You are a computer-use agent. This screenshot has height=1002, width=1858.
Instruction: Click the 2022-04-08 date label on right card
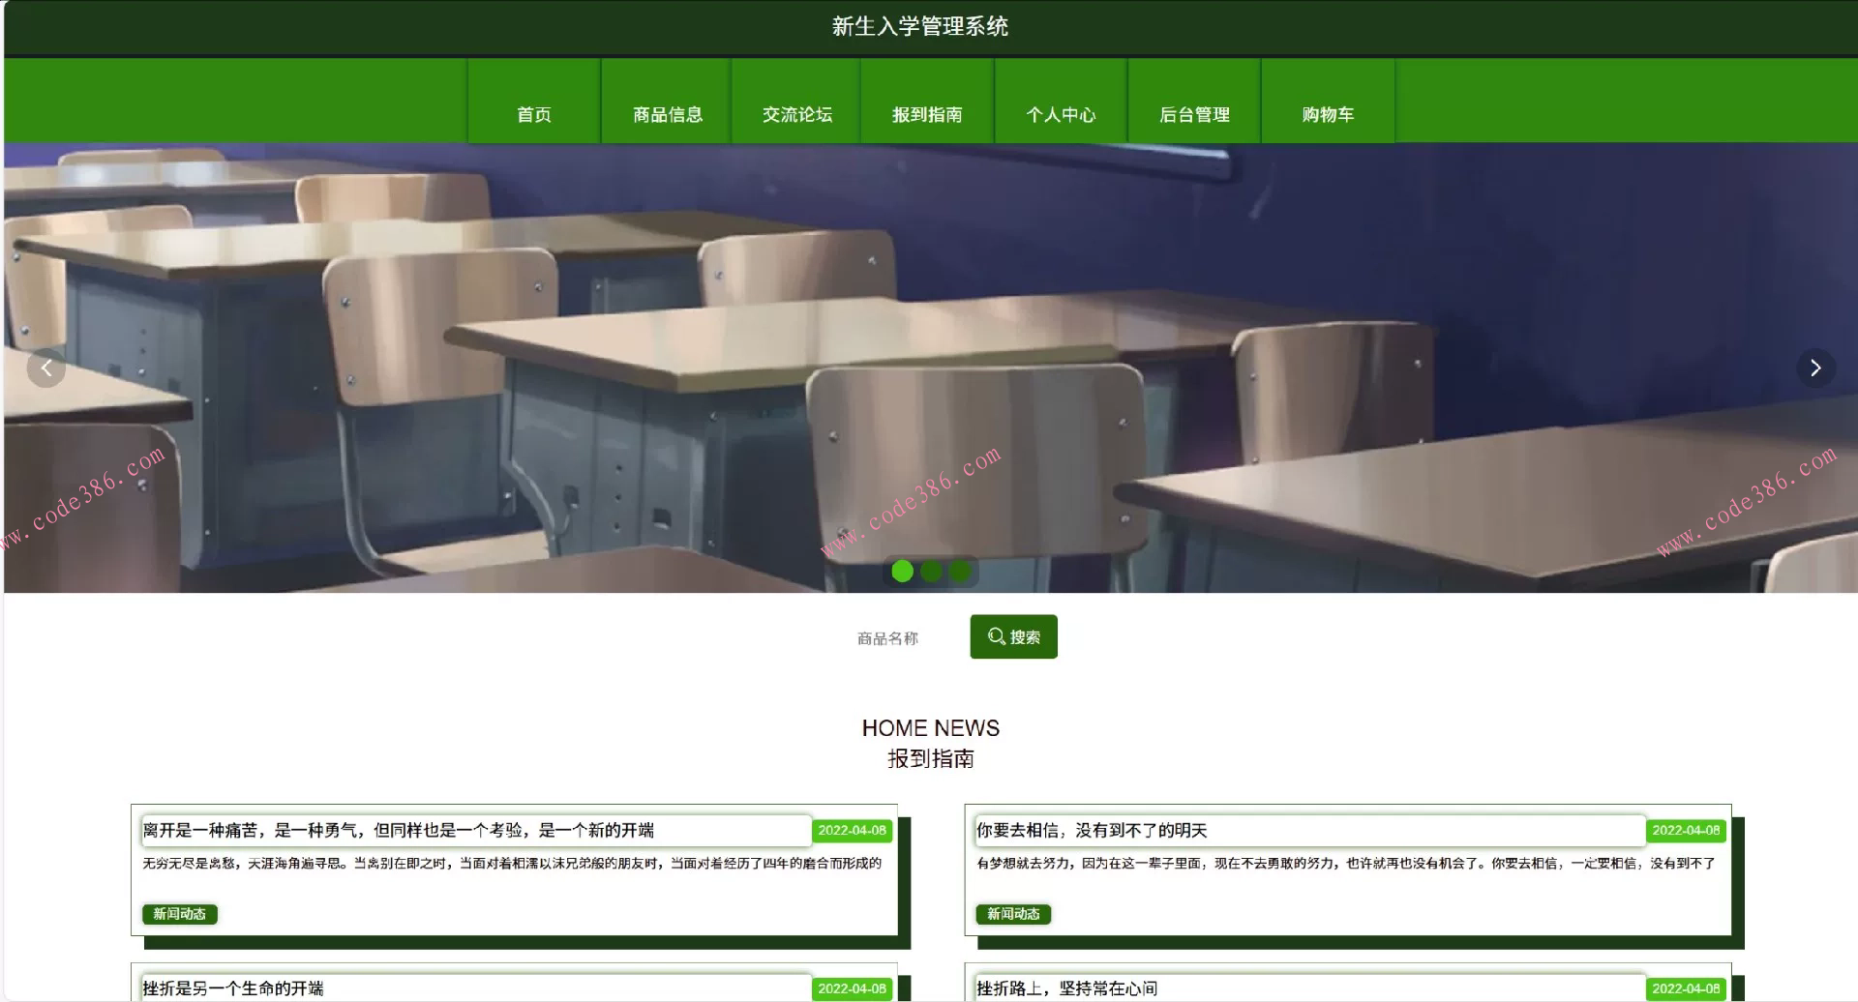(1686, 830)
